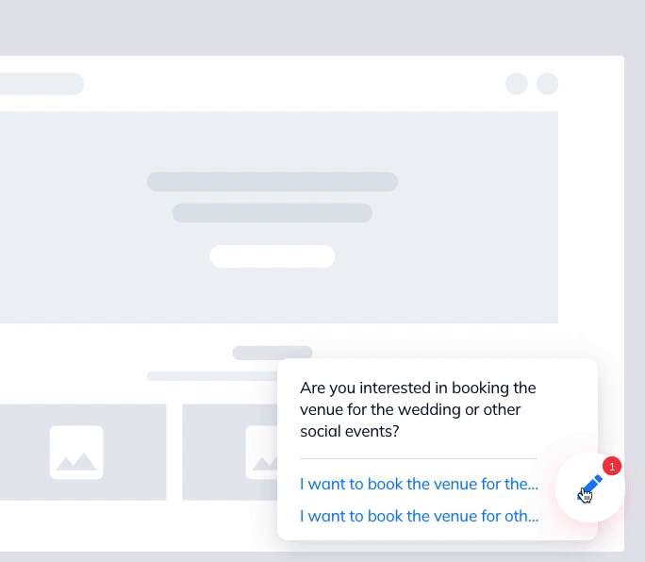This screenshot has height=562, width=645.
Task: Select "I want to book the venue for the..." reply
Action: (419, 484)
